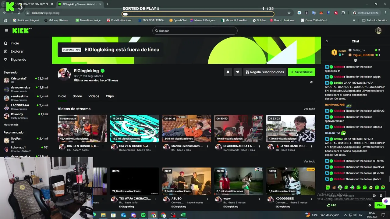Expand the chat leaderboard arrow
Screen dimensions: 390x219
pos(355,61)
